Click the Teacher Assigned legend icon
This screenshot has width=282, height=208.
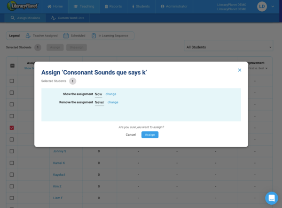pyautogui.click(x=28, y=36)
